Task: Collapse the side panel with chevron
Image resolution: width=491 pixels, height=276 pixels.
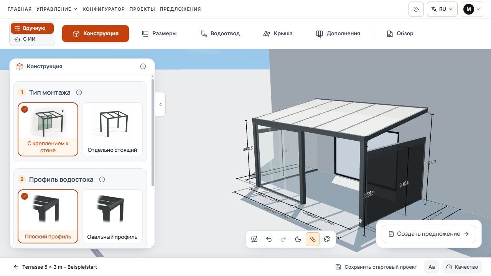Action: [160, 104]
